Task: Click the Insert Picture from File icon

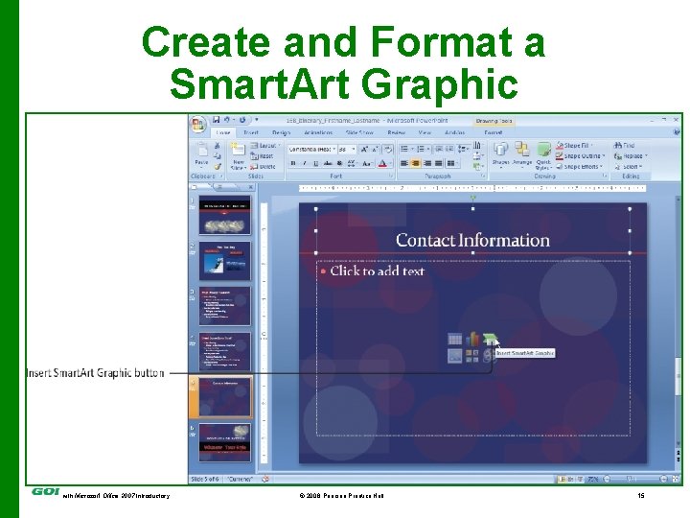Action: (454, 356)
